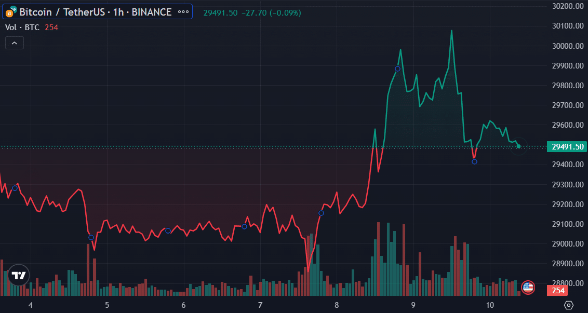The width and height of the screenshot is (588, 313).
Task: Select the Vol · BTC indicator legend
Action: pyautogui.click(x=22, y=28)
